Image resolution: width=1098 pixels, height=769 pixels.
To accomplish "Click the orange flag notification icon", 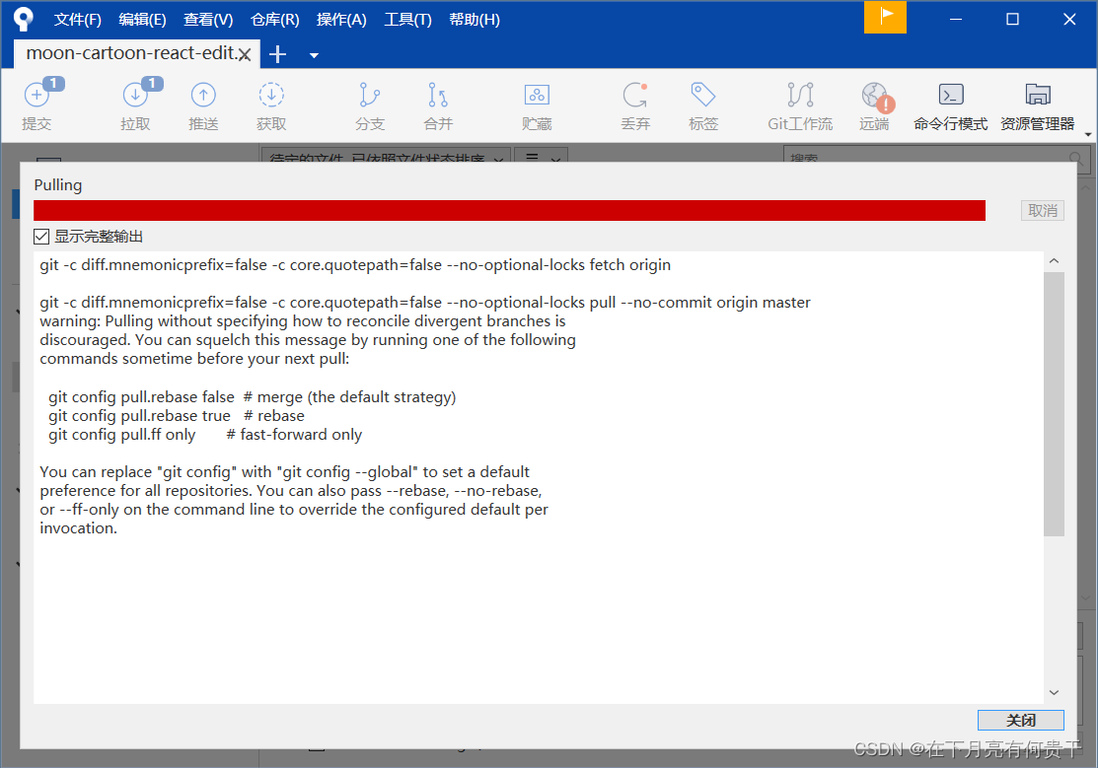I will pyautogui.click(x=885, y=17).
